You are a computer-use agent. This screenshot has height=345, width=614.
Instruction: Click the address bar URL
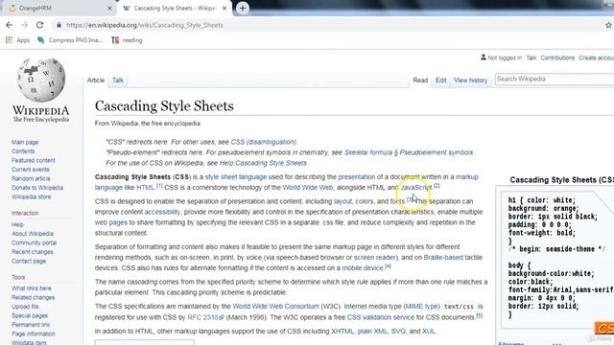[x=145, y=25]
